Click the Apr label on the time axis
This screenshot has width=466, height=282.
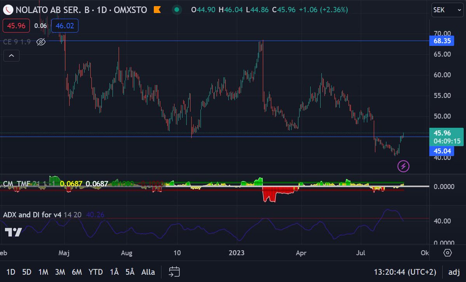(x=301, y=253)
